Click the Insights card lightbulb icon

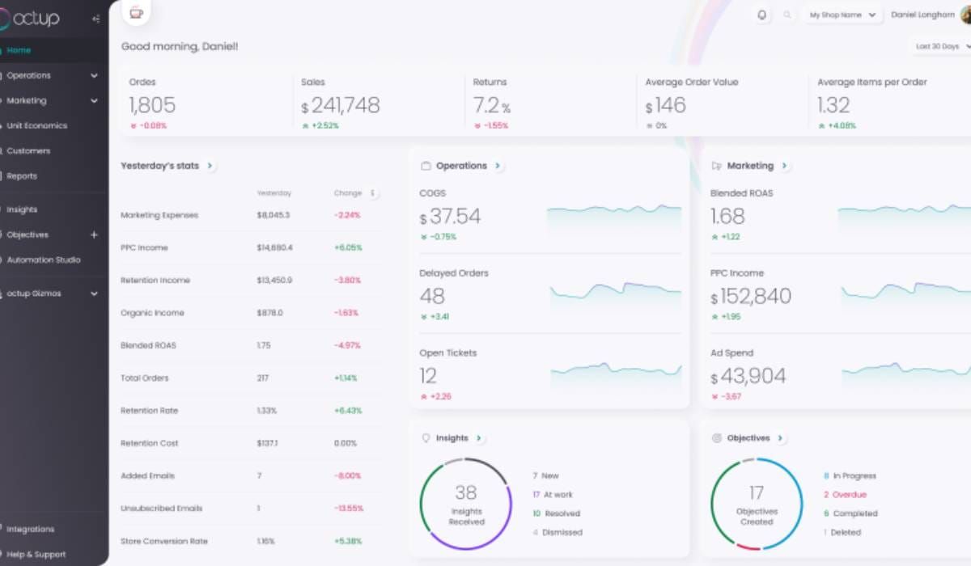point(426,438)
